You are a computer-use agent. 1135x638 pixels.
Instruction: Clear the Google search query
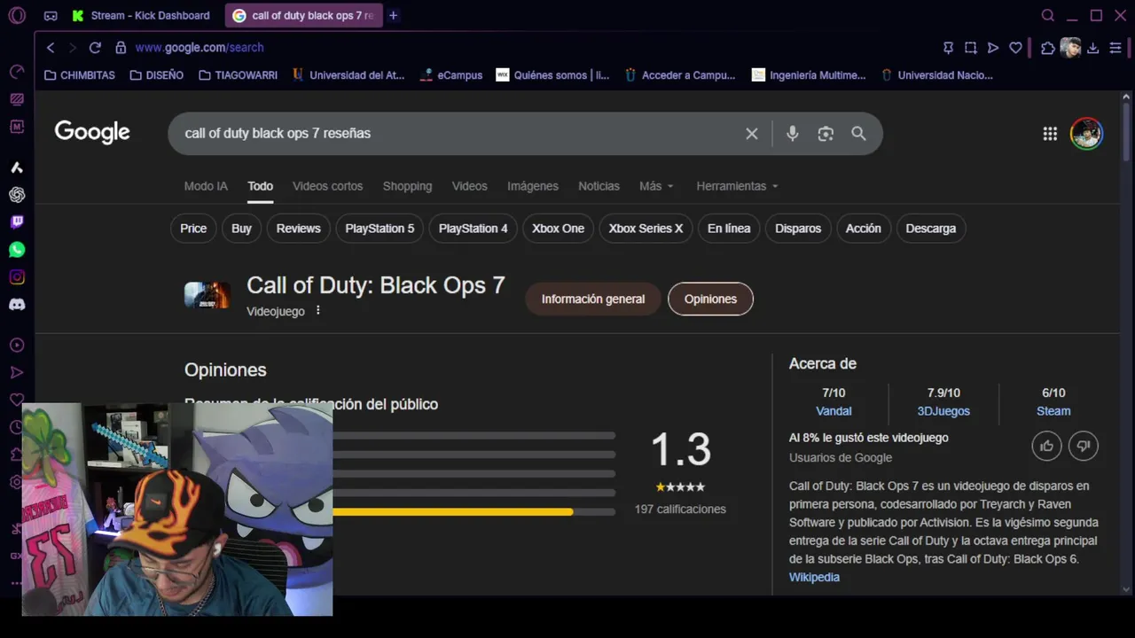click(x=752, y=134)
